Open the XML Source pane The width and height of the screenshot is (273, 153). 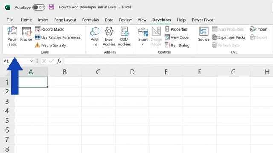click(x=204, y=34)
